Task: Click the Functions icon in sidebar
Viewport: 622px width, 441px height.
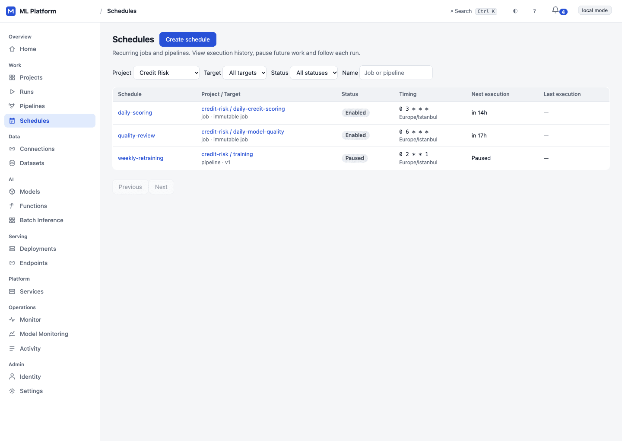Action: point(12,206)
